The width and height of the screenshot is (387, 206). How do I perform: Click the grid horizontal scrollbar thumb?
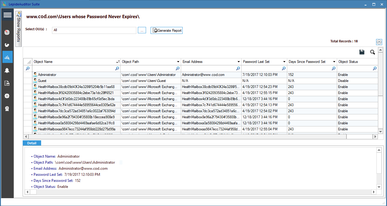pyautogui.click(x=187, y=137)
